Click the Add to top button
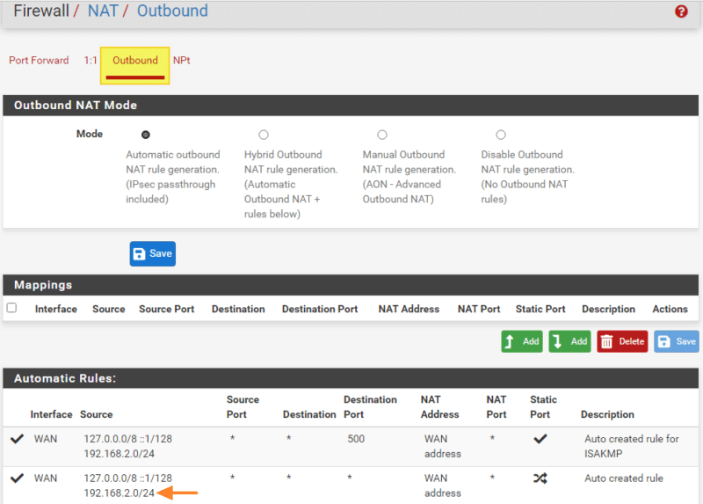Screen dimensions: 703x504 522,341
